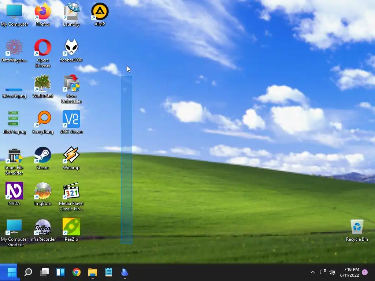Open the Windows Start menu
The image size is (375, 281).
(12, 272)
